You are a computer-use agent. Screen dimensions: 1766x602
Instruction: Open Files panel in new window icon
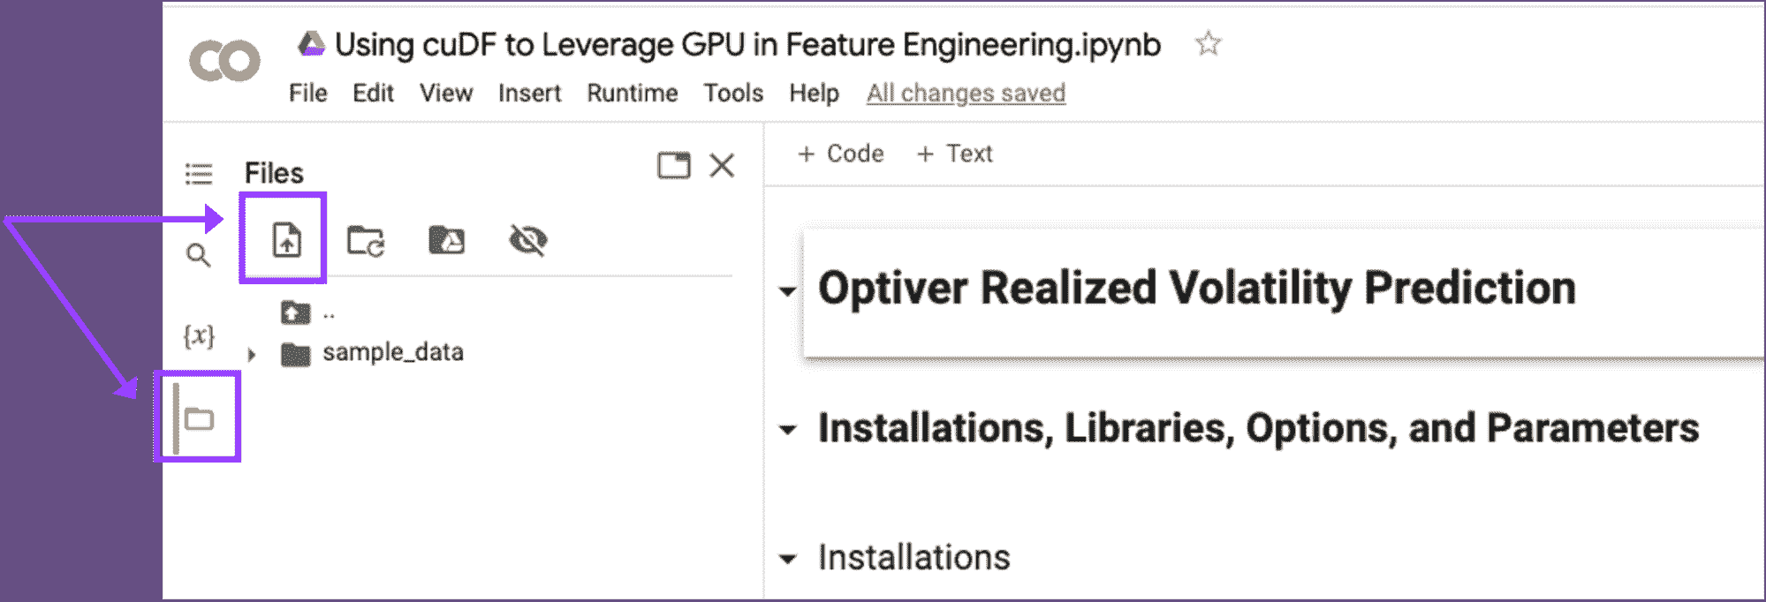click(673, 165)
